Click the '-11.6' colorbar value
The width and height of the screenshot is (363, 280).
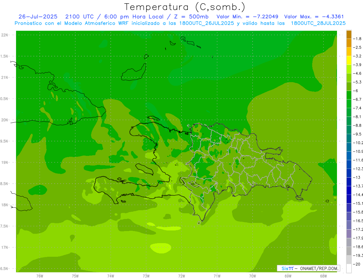(358, 160)
